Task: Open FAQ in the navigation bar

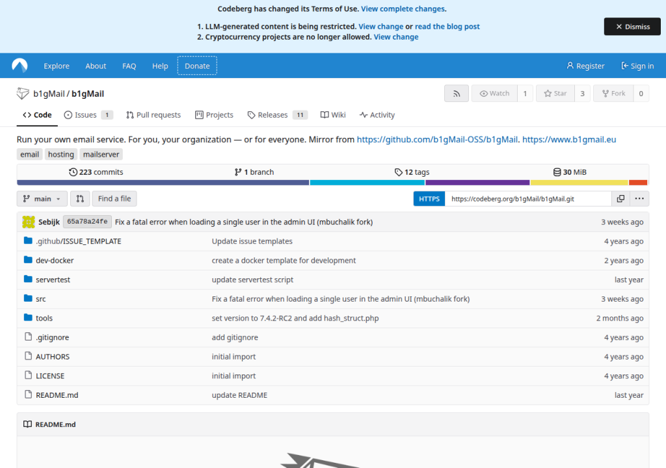Action: tap(129, 66)
